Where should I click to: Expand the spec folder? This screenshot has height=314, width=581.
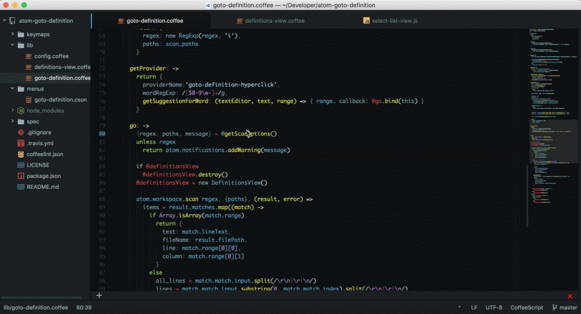tap(12, 121)
